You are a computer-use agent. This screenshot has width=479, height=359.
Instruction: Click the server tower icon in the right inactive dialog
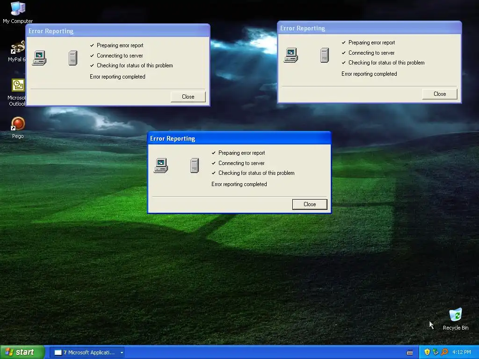click(x=325, y=55)
